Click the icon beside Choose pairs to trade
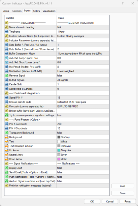This screenshot has width=138, height=206. [x=7, y=102]
